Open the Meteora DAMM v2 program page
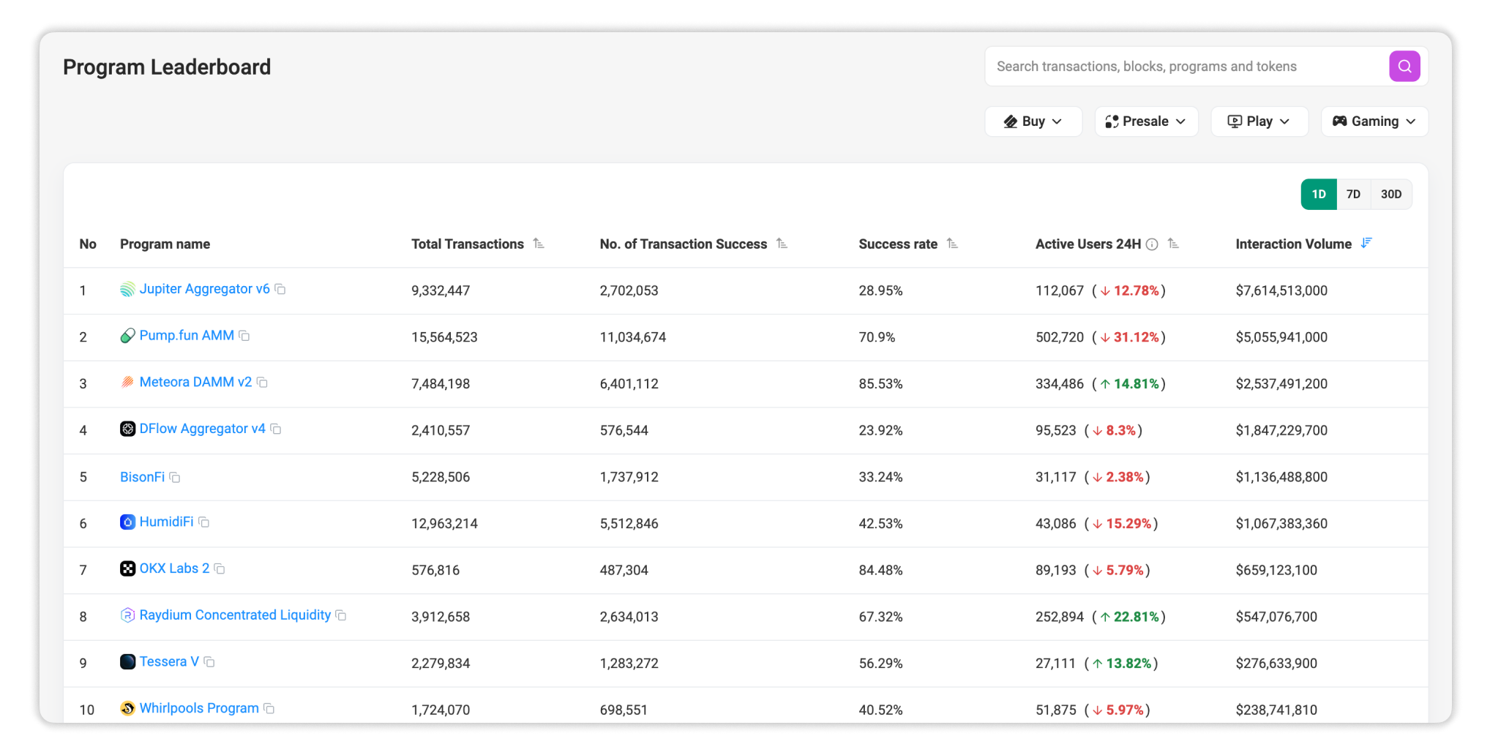This screenshot has height=755, width=1490. 196,382
